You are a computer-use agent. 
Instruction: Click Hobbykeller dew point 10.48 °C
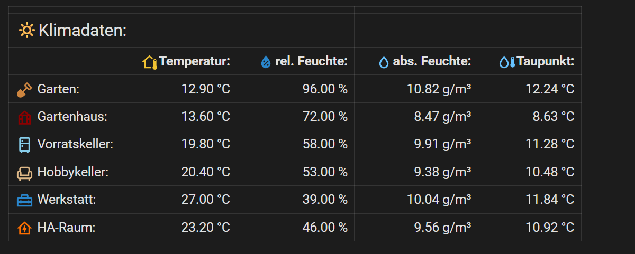tap(550, 172)
